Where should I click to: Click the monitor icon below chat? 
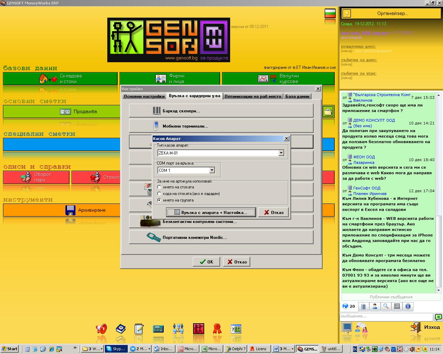[x=346, y=327]
